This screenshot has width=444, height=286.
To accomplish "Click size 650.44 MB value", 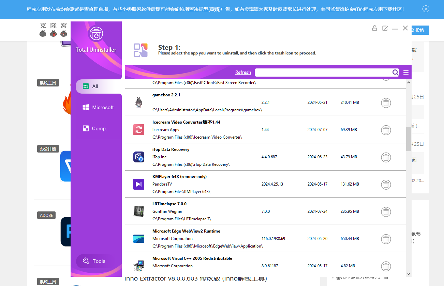I will 350,239.
